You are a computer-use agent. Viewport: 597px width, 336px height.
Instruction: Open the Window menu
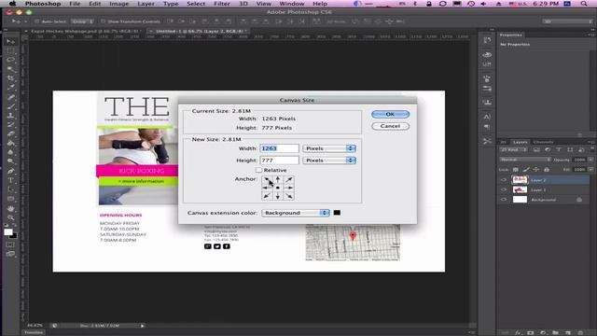pos(292,4)
